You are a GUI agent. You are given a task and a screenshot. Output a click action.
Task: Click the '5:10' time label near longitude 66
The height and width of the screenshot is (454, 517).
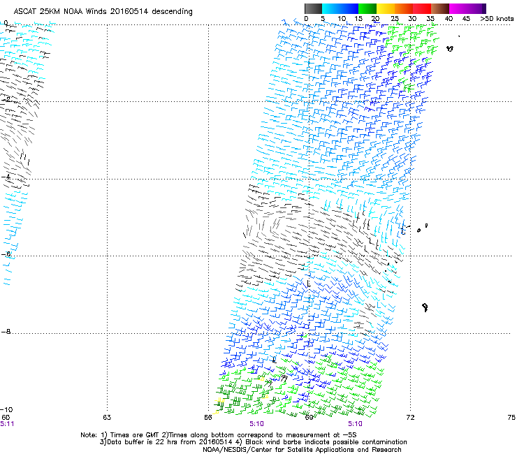256,424
